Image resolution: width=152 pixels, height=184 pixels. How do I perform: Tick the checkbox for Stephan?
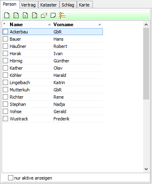tap(6, 104)
